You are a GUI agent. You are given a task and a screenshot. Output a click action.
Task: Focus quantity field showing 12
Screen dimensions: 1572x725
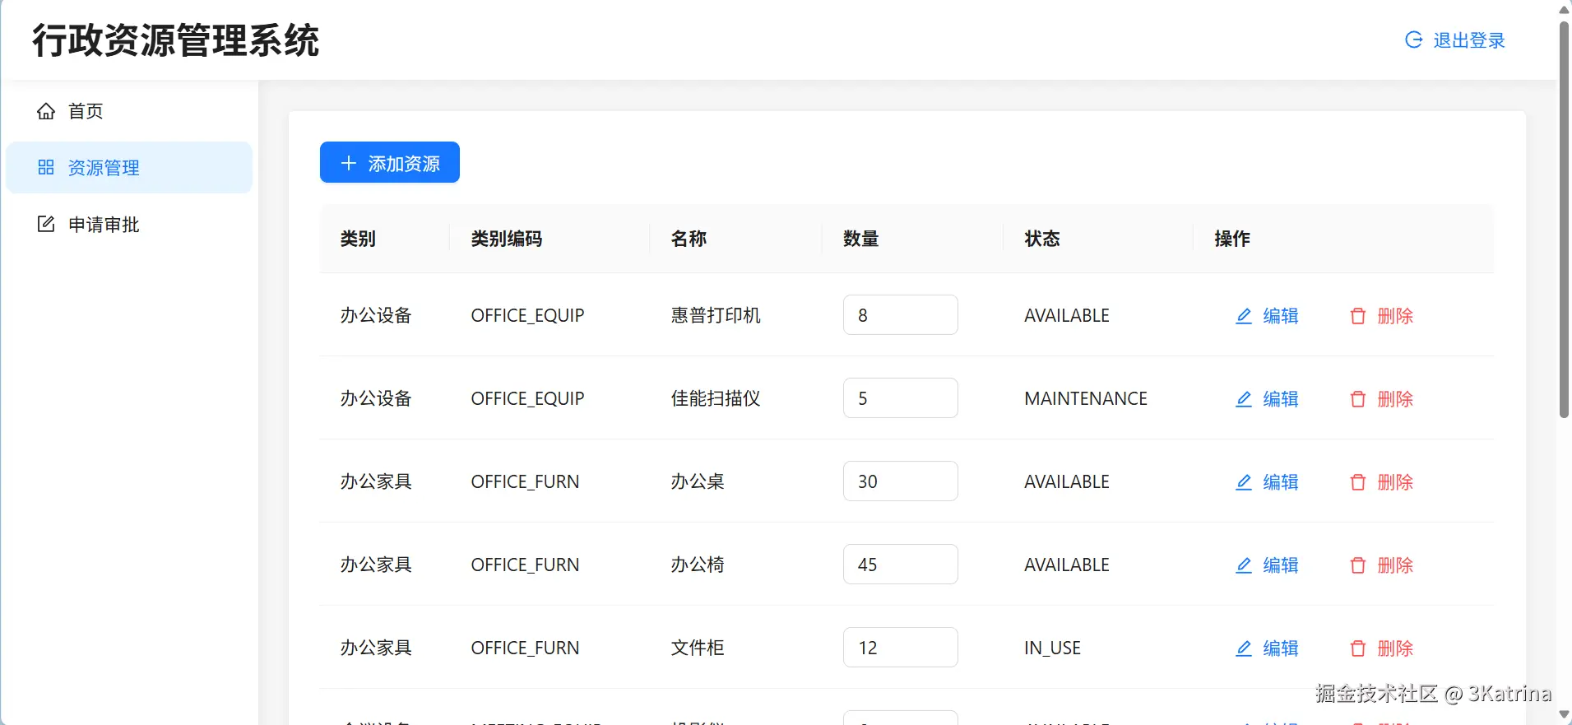tap(901, 648)
